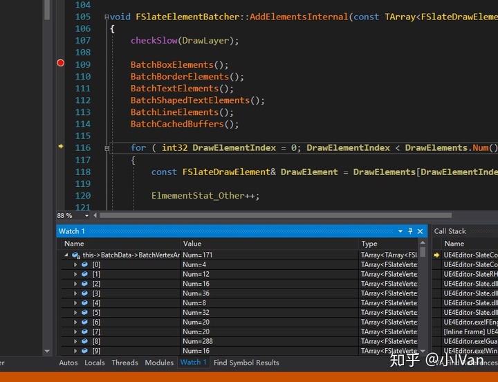The width and height of the screenshot is (498, 382).
Task: Click the Call Stack panel title
Action: [450, 231]
